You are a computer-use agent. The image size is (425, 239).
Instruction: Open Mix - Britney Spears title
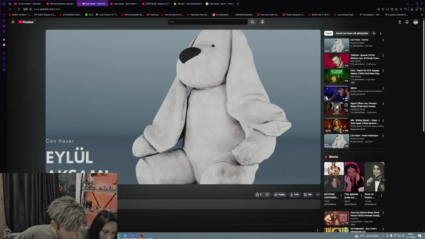click(365, 121)
